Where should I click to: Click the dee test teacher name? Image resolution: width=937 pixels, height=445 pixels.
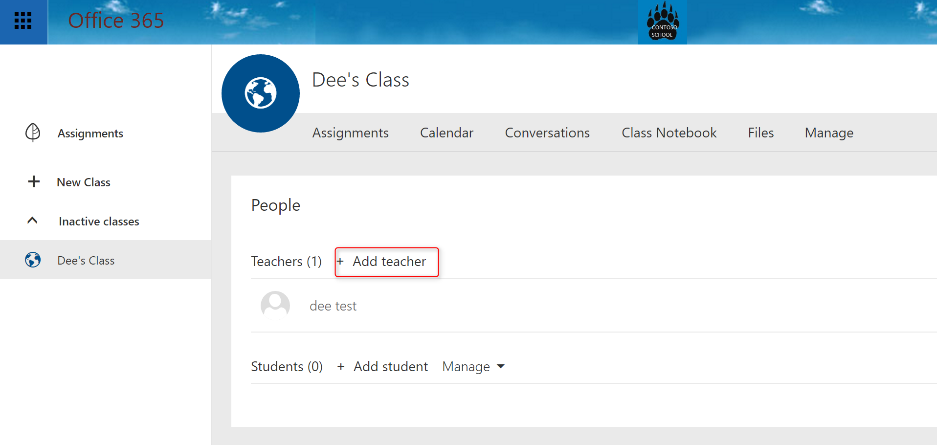click(x=333, y=306)
